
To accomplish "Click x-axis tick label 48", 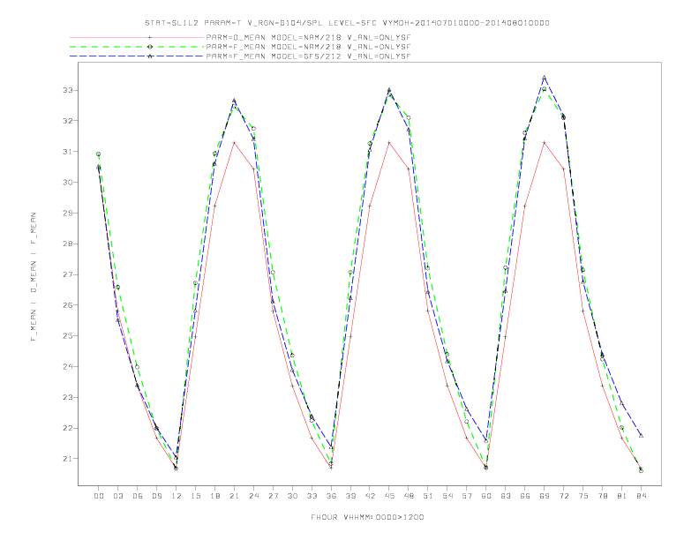I will pos(409,496).
